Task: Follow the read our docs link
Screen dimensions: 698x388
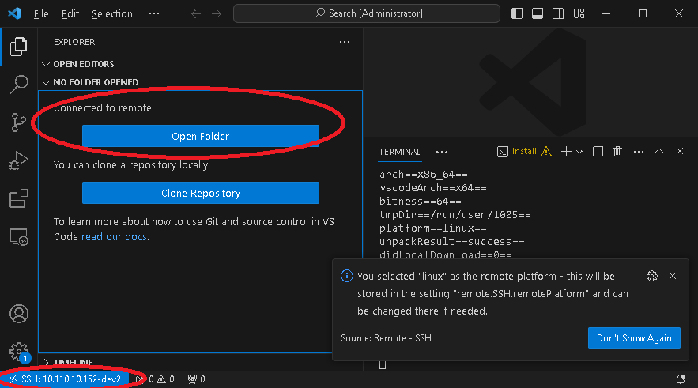Action: coord(114,237)
